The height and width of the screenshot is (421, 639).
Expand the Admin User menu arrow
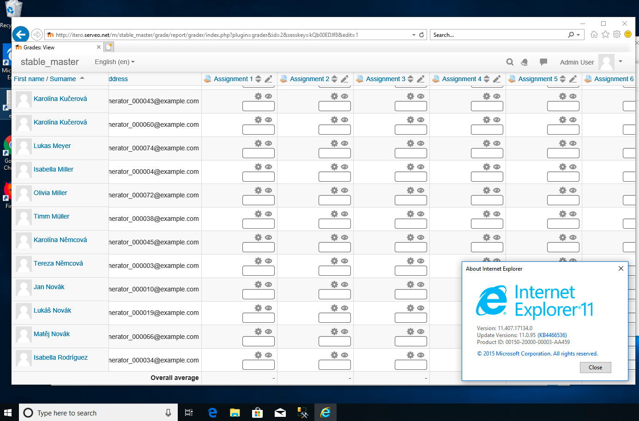[621, 61]
